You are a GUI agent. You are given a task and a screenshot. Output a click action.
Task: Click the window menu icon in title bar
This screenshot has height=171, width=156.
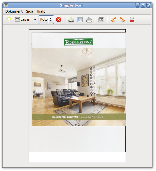6,5
